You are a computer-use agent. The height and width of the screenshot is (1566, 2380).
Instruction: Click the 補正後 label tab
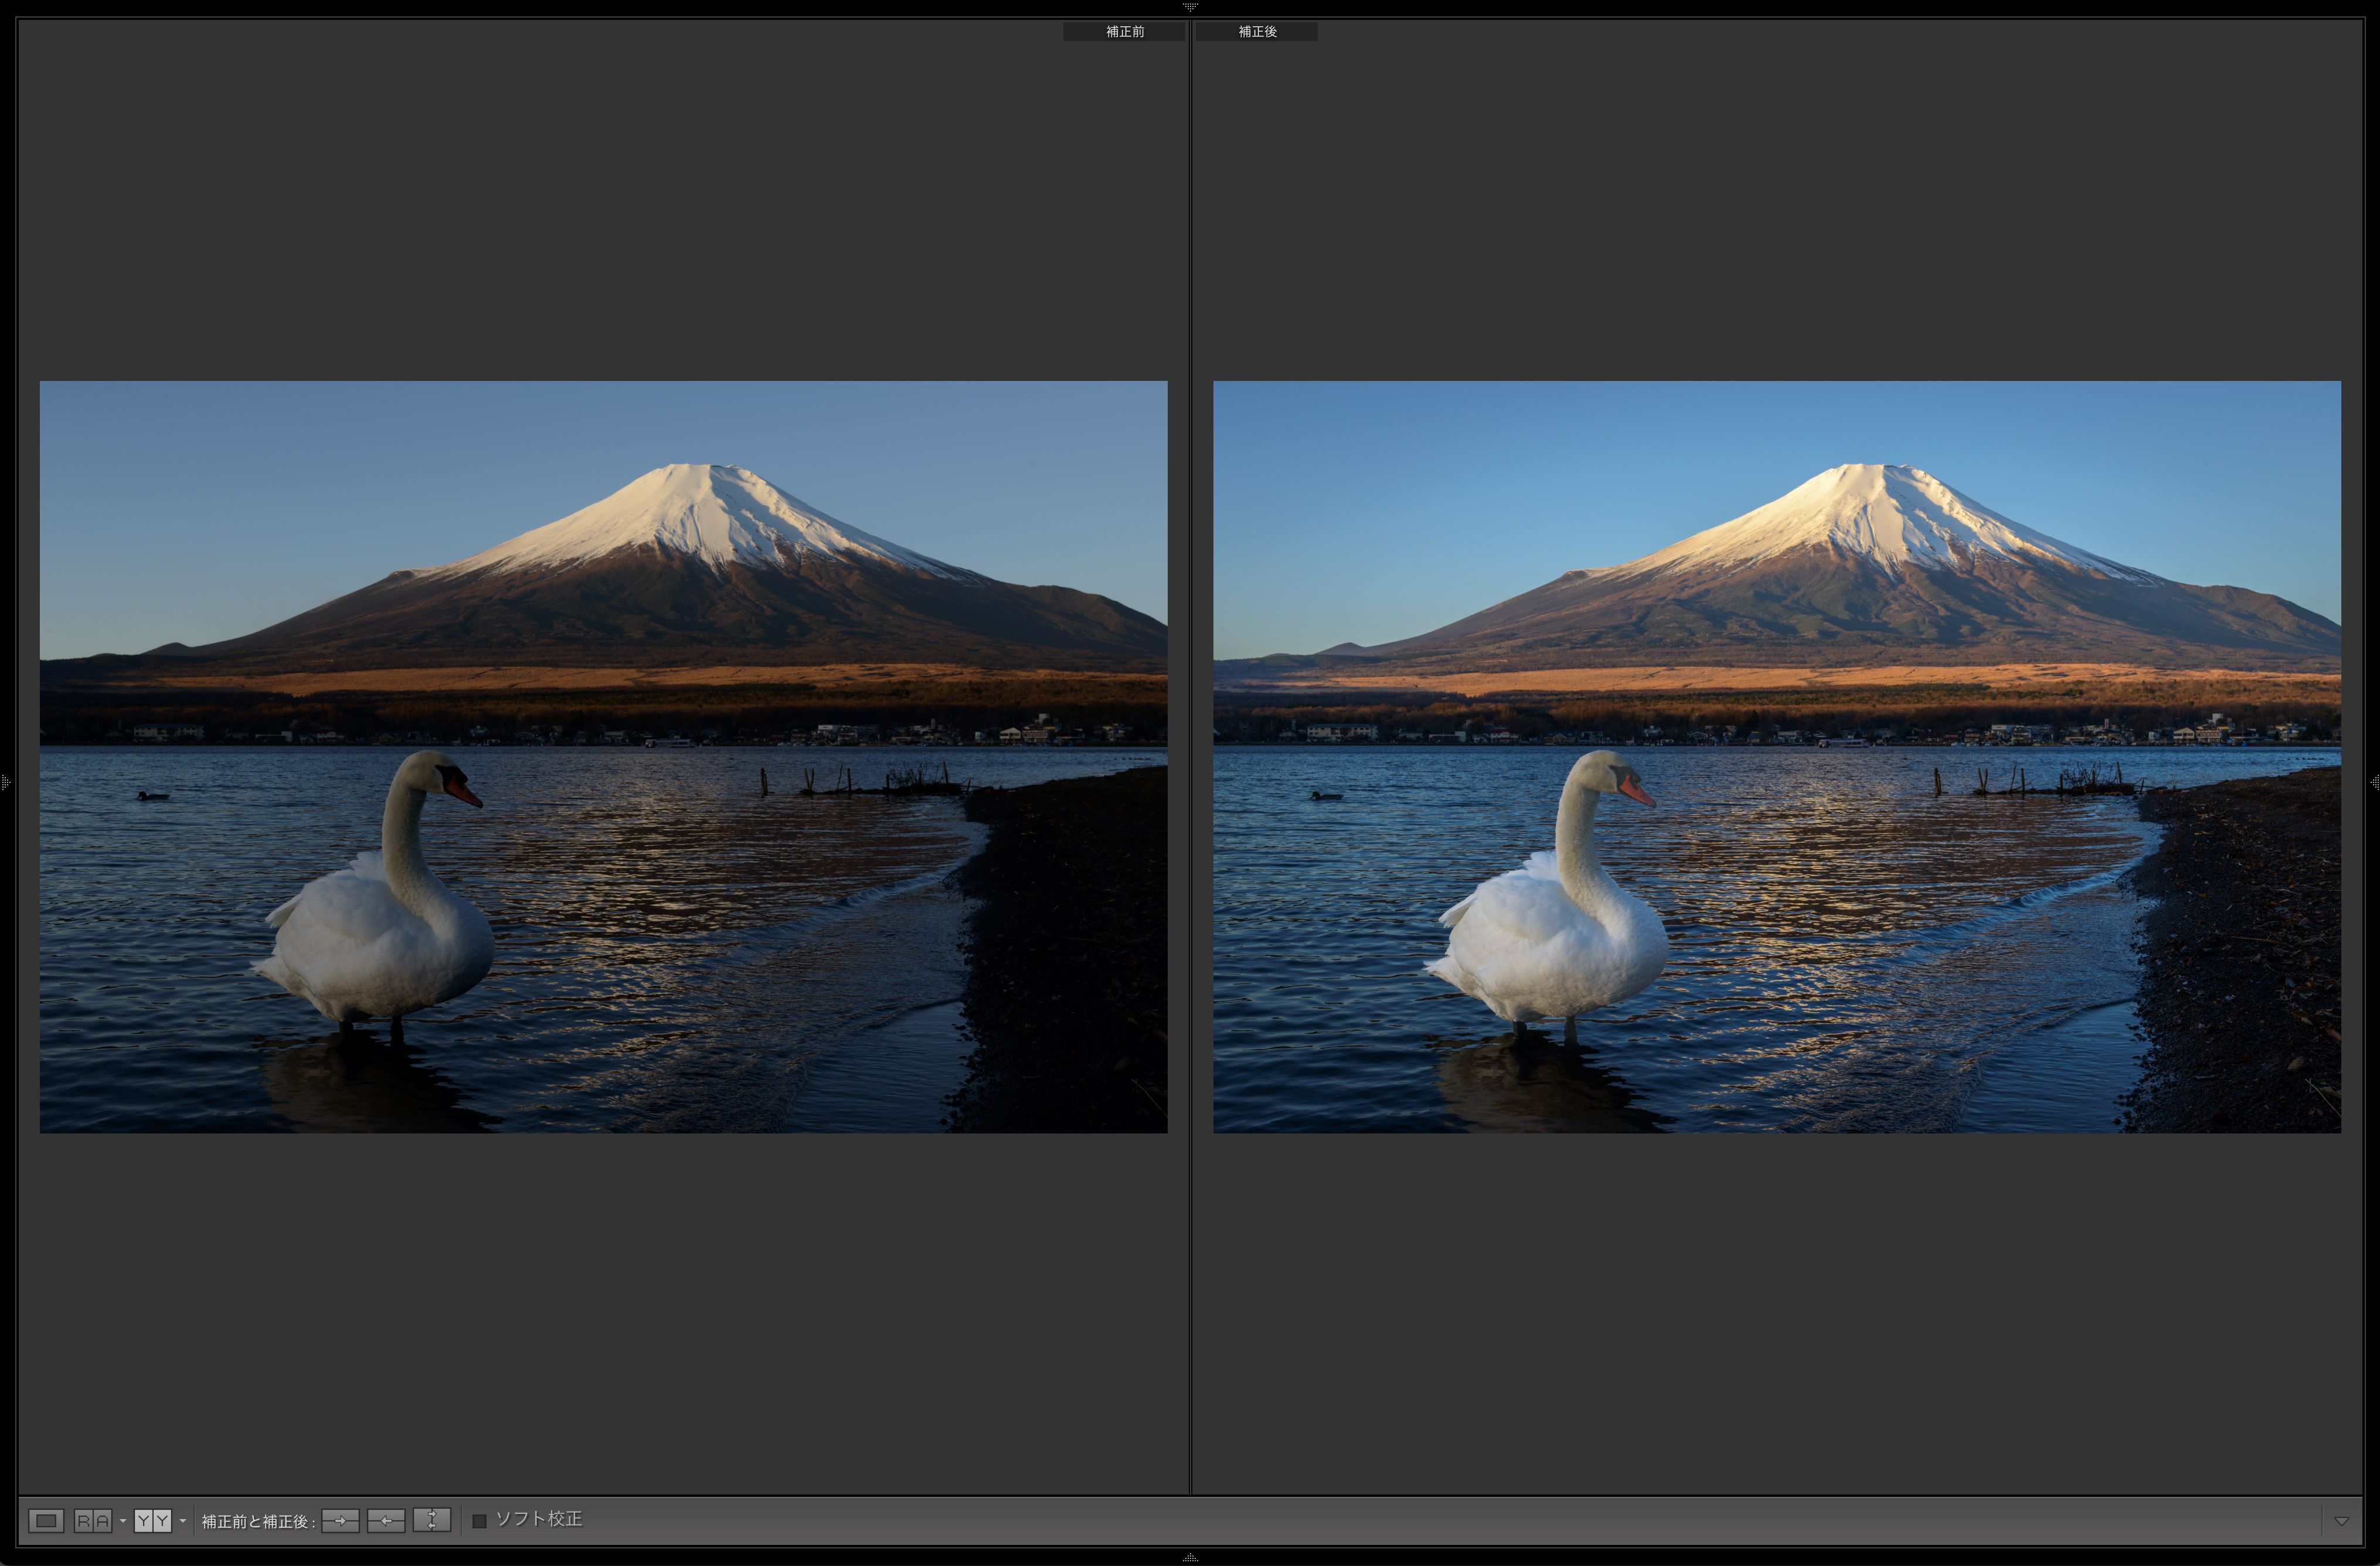point(1257,32)
